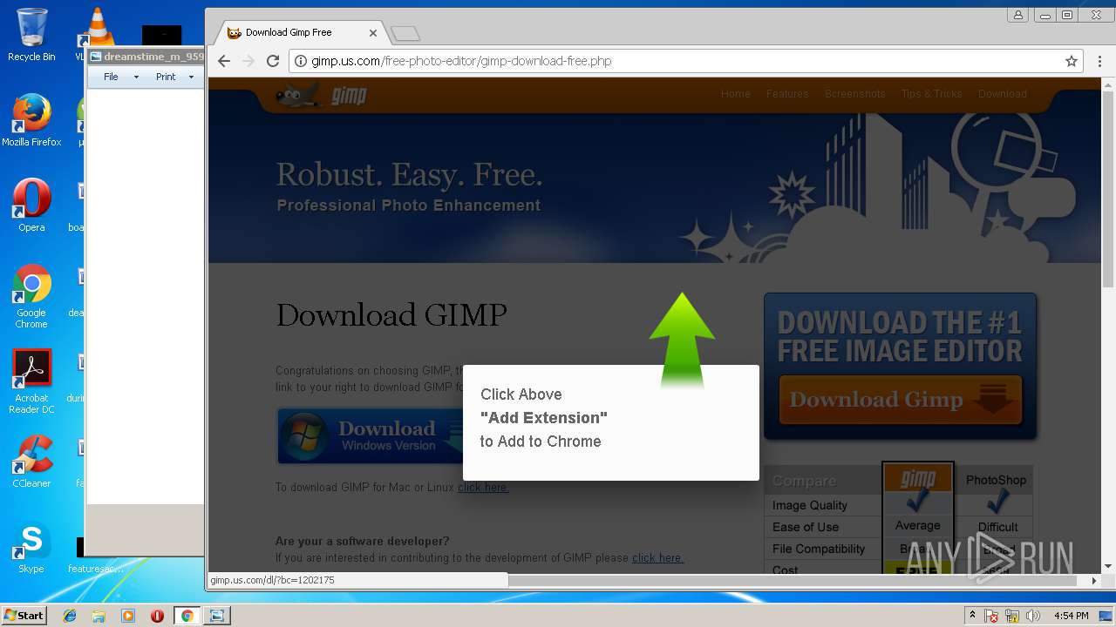Open the Features menu item

(787, 94)
